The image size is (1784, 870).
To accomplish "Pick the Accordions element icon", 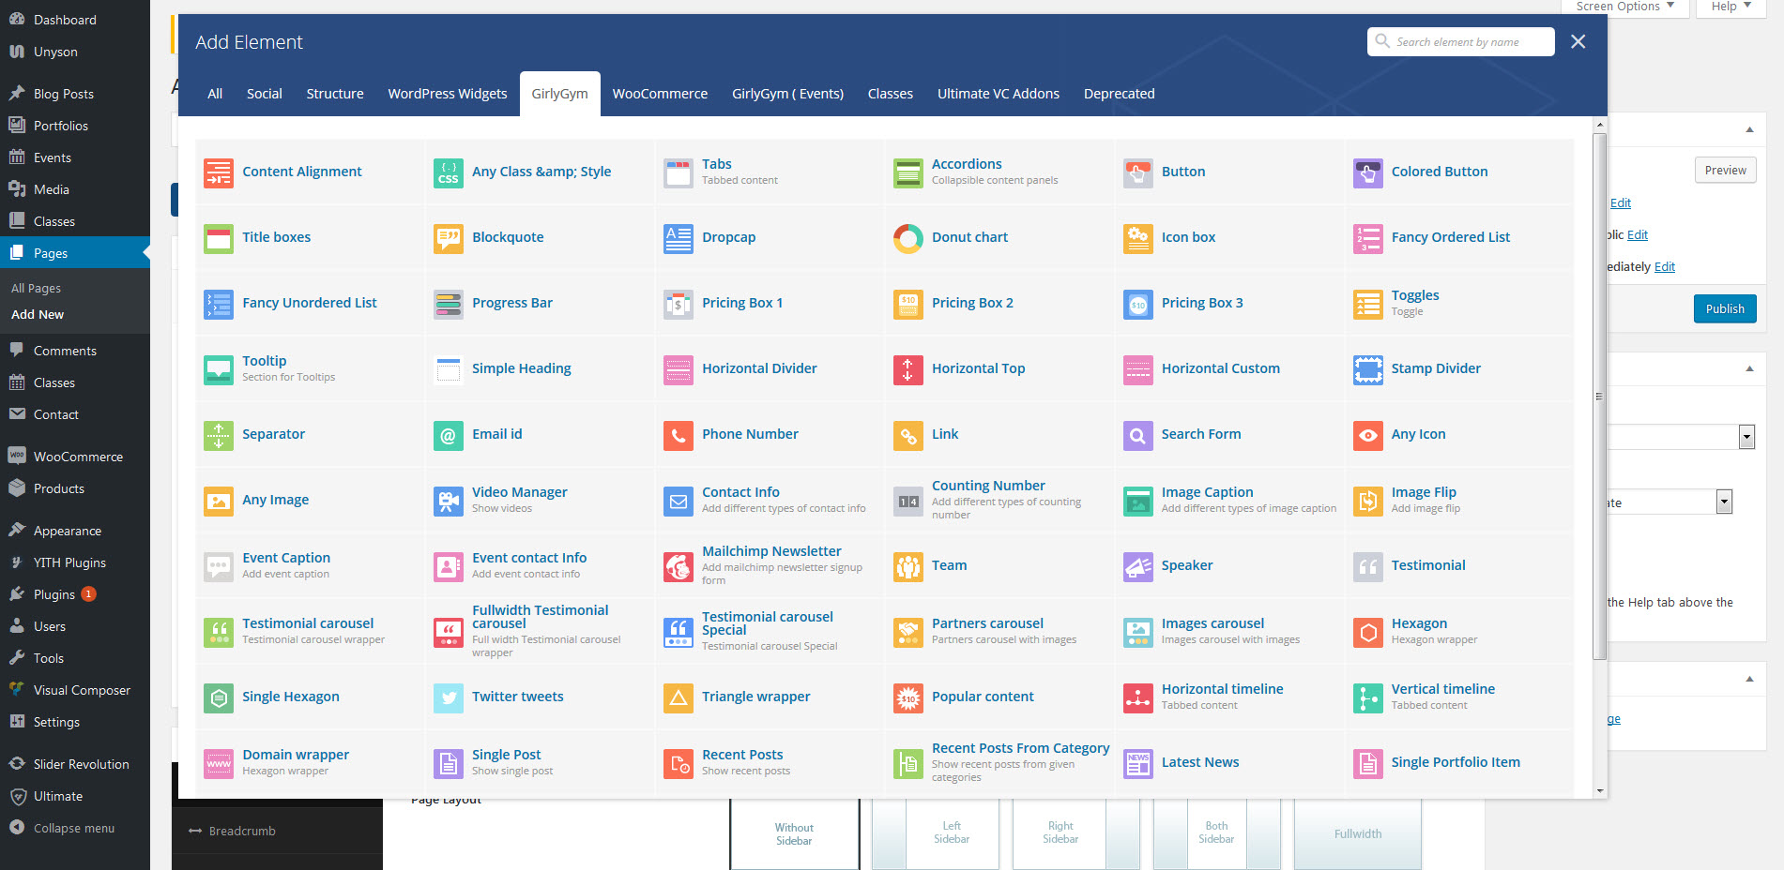I will tap(907, 172).
